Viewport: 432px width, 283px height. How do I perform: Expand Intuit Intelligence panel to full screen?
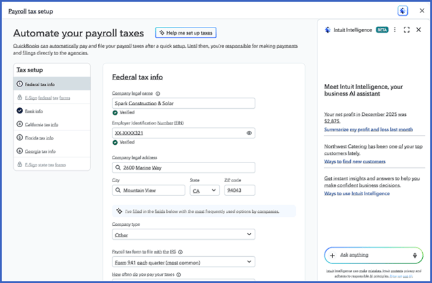[x=406, y=29]
